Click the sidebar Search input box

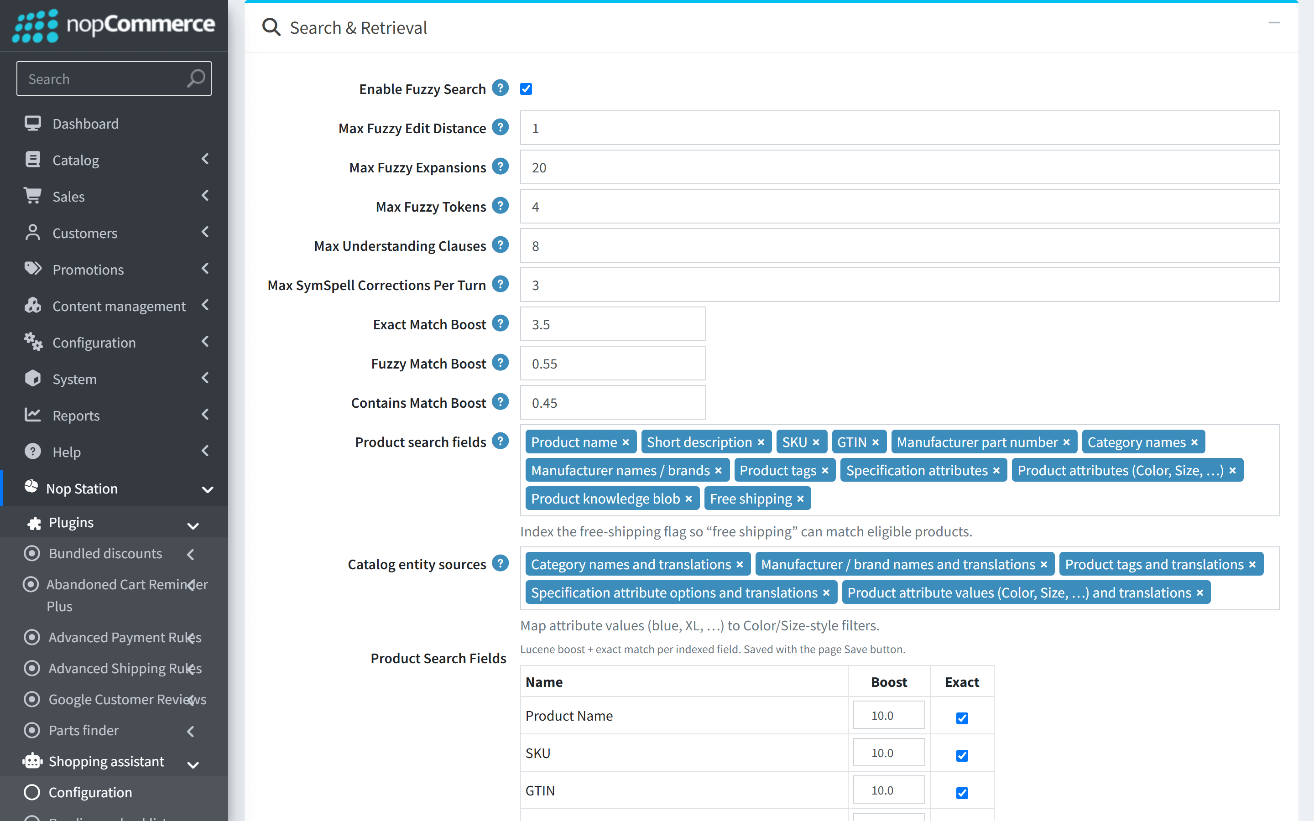tap(114, 79)
